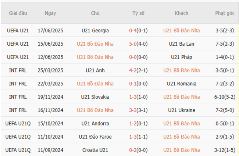
Task: Click the U21 Đảo Faroe team name
Action: click(95, 136)
